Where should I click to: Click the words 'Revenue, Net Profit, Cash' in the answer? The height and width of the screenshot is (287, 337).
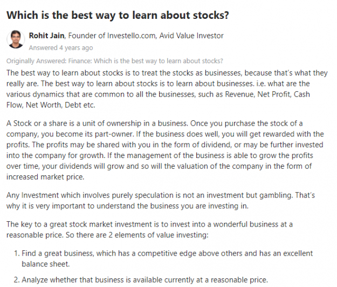267,94
